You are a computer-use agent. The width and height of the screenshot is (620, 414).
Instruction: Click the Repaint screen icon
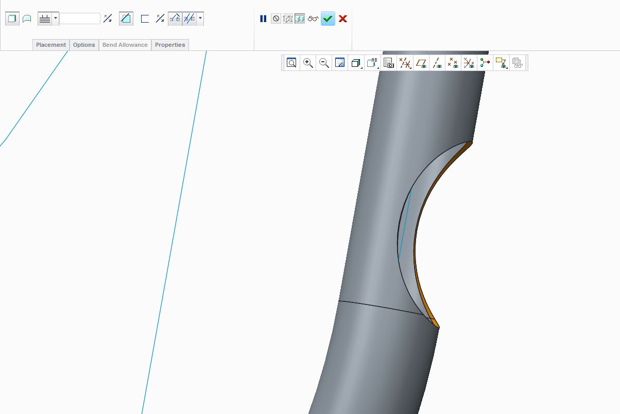(340, 63)
